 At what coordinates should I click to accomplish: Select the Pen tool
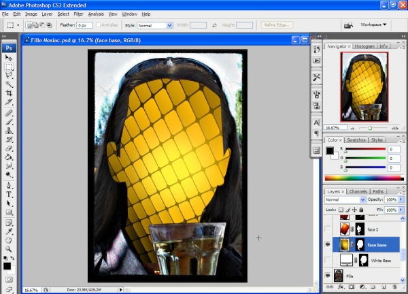coord(9,186)
